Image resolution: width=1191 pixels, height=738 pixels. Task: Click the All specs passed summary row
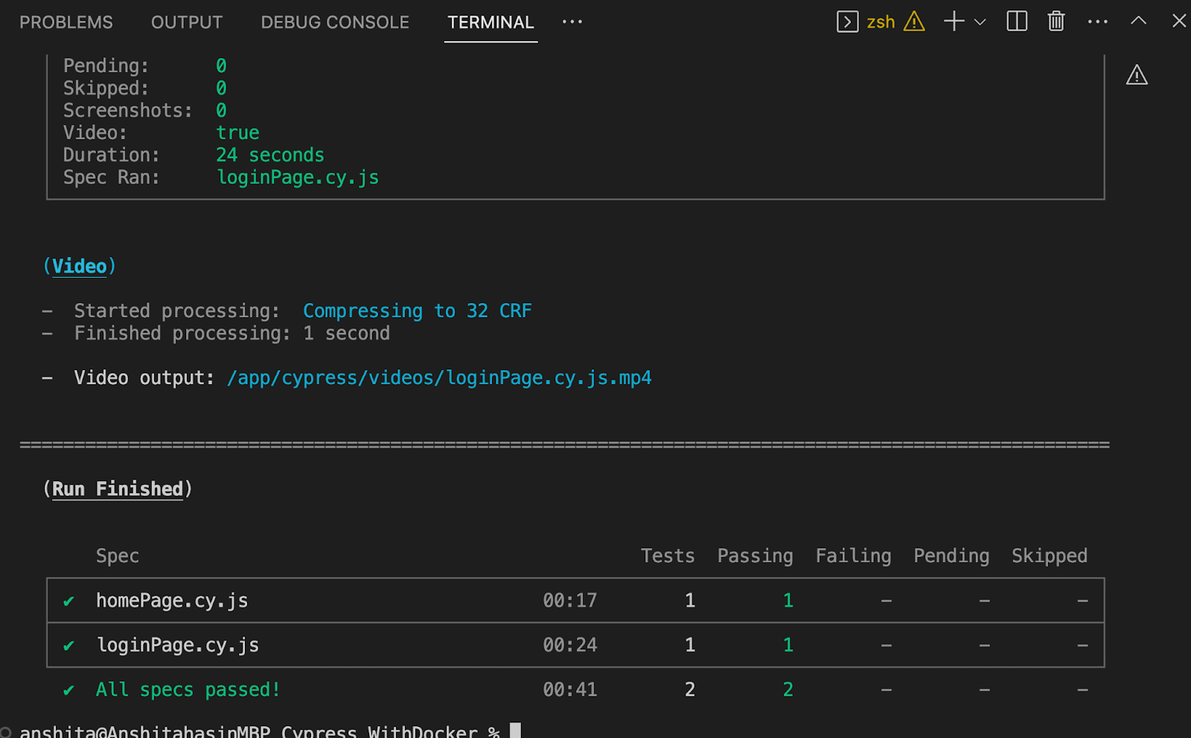[187, 689]
